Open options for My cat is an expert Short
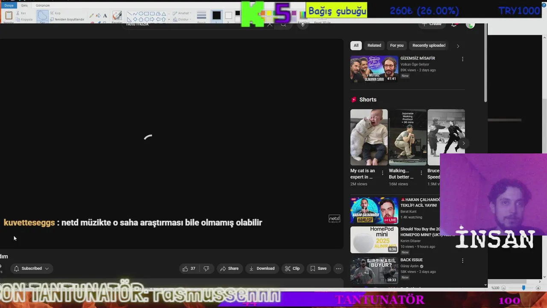 [x=382, y=173]
